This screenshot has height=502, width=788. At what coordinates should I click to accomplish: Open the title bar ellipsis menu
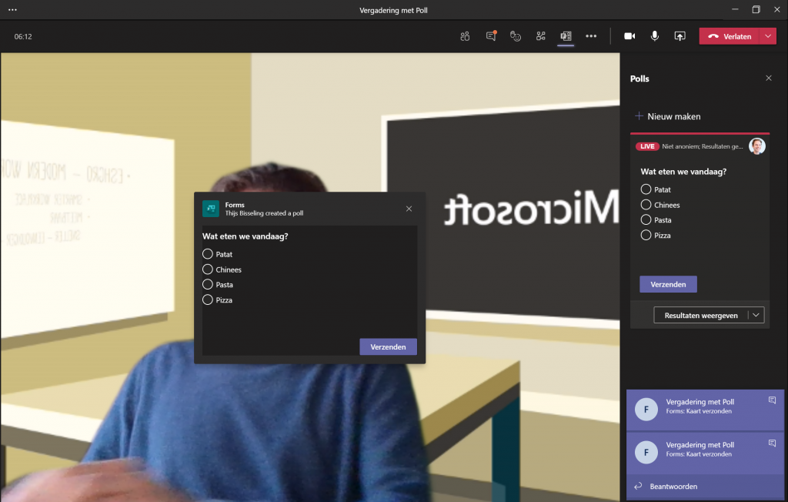[12, 9]
